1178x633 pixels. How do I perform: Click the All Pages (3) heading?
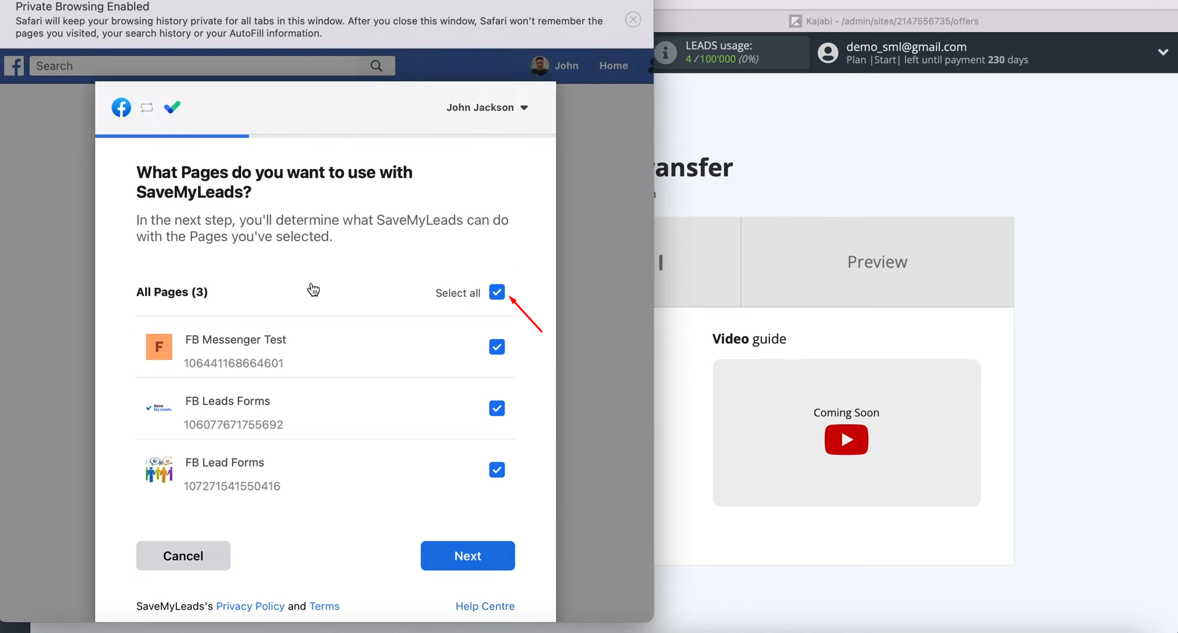click(x=172, y=292)
